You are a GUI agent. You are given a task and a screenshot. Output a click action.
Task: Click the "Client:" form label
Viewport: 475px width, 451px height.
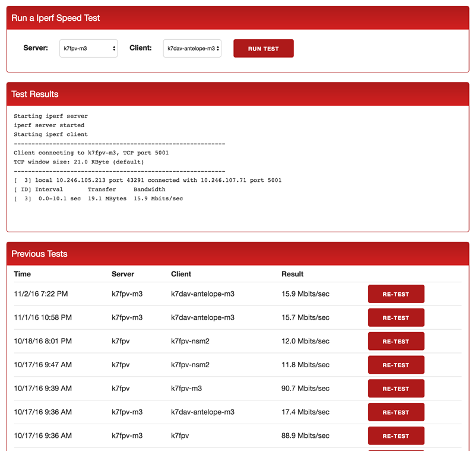(x=141, y=48)
